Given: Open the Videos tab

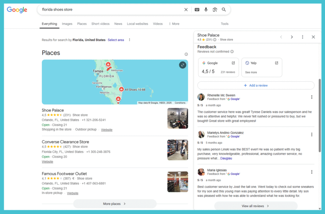Looking at the screenshot, I should 158,24.
